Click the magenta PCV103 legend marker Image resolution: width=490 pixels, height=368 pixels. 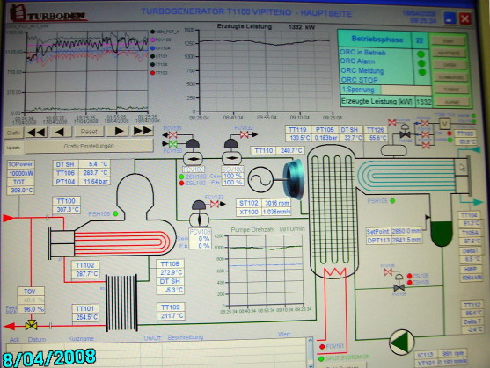tap(152, 40)
